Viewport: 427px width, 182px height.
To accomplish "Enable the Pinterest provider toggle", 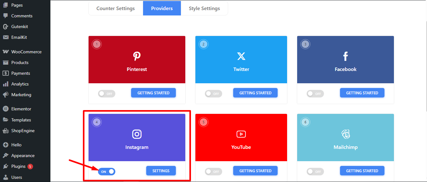I will pos(107,94).
